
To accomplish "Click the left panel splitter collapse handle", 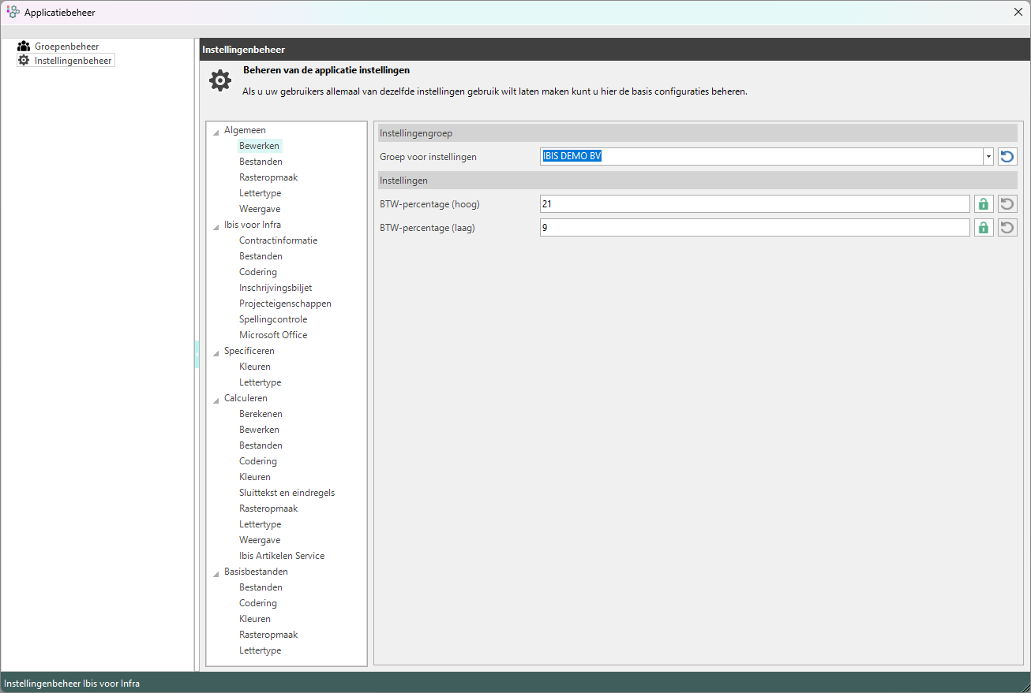I will [197, 355].
